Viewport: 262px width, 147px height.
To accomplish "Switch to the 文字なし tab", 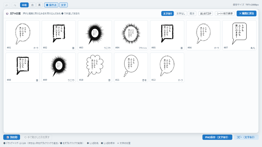I will pyautogui.click(x=181, y=14).
